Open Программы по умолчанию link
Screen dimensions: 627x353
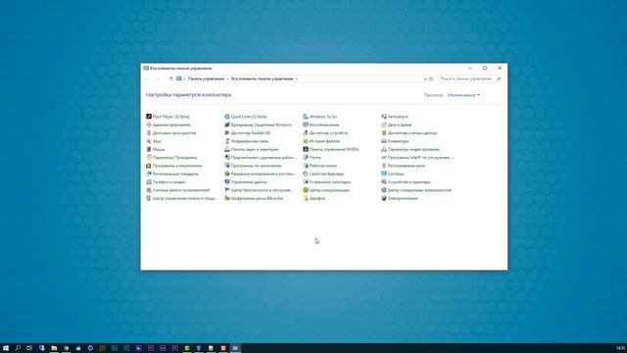click(256, 166)
